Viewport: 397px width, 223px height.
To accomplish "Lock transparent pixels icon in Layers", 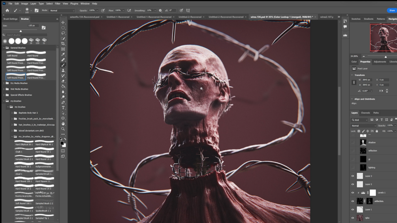I will pos(359,131).
